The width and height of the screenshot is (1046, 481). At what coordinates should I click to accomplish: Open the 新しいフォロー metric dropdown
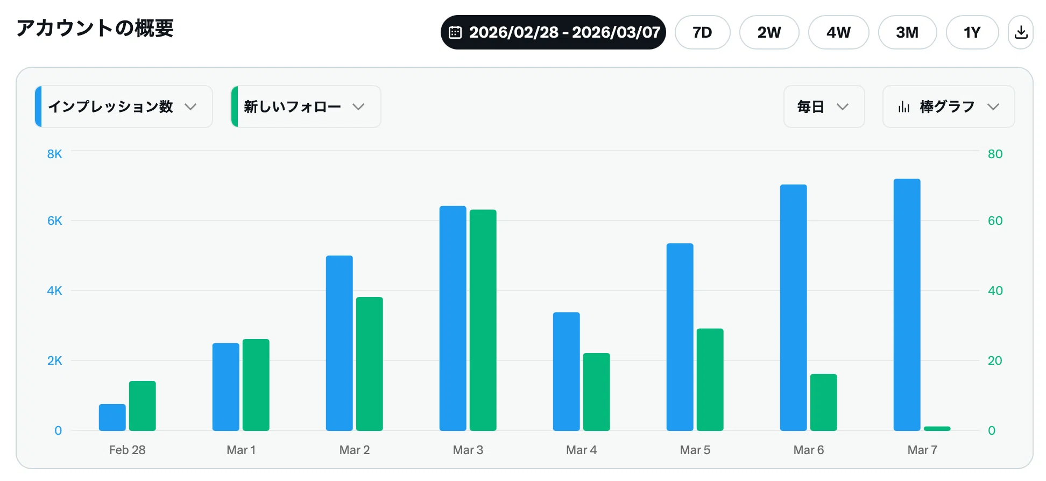306,107
